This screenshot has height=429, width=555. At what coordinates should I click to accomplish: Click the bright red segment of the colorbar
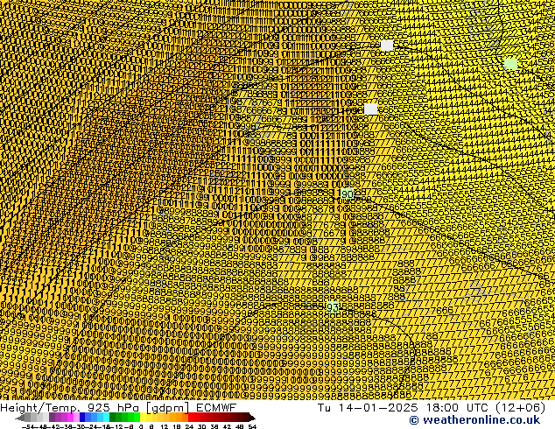click(194, 417)
